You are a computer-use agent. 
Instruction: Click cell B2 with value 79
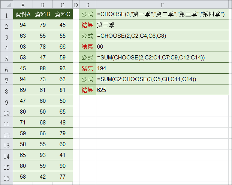43,25
